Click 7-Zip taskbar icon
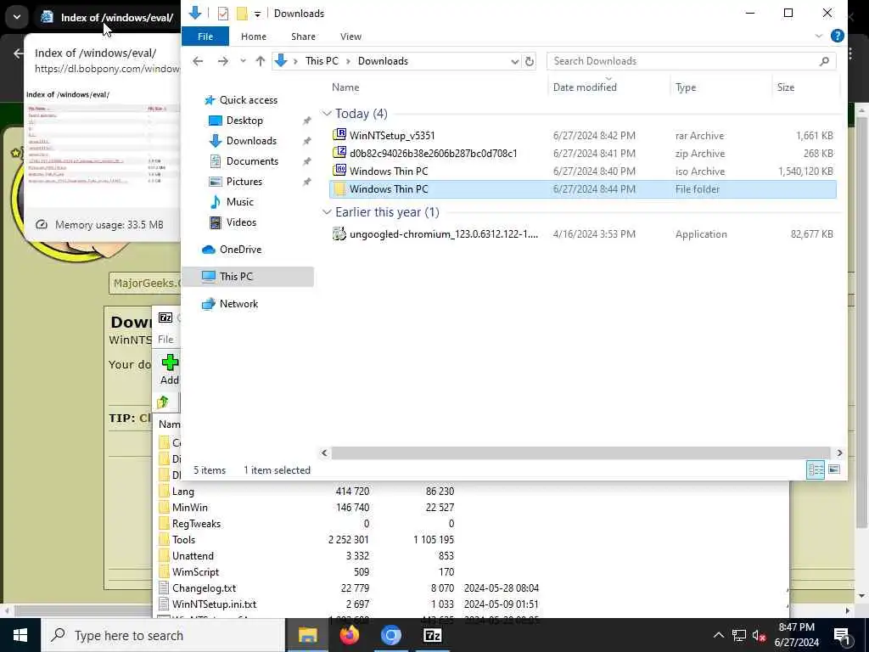Viewport: 869px width, 652px height. tap(432, 635)
